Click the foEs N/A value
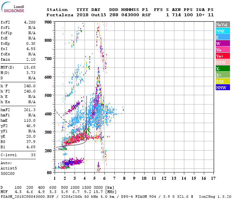The height and width of the screenshot is (199, 232). click(x=32, y=54)
